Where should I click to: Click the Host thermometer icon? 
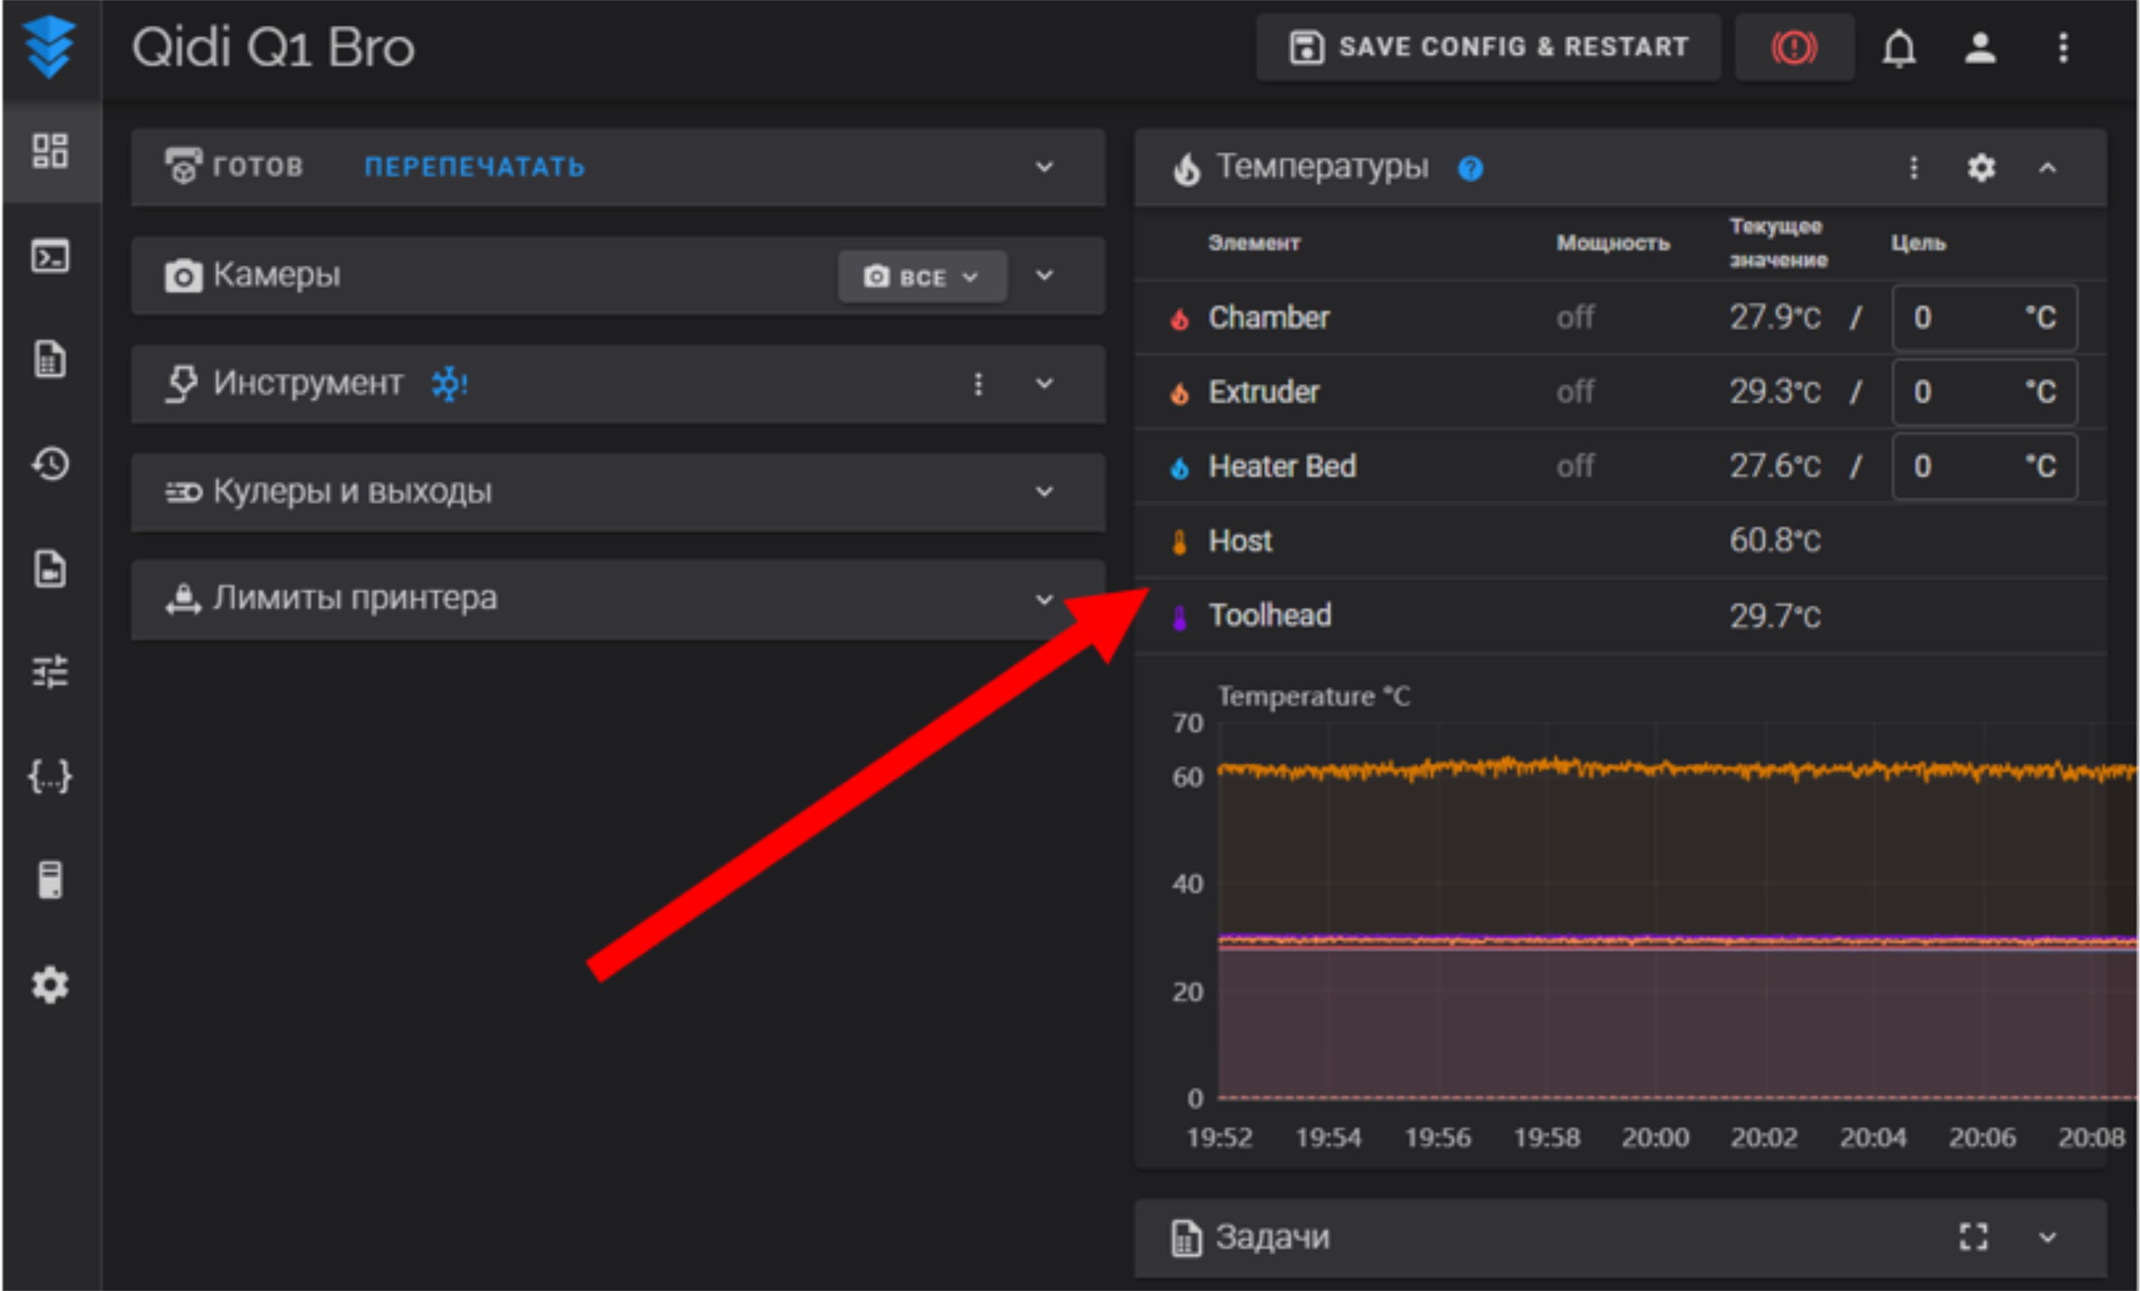(1179, 542)
